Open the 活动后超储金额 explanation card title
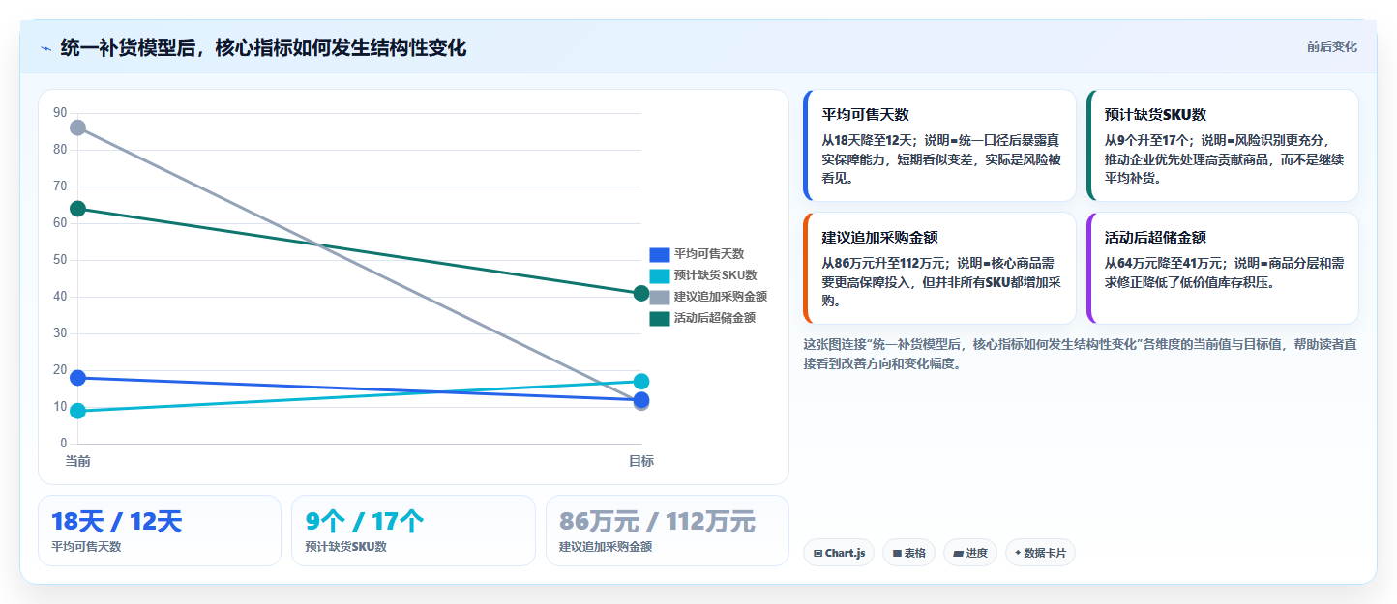1397x604 pixels. point(1155,238)
